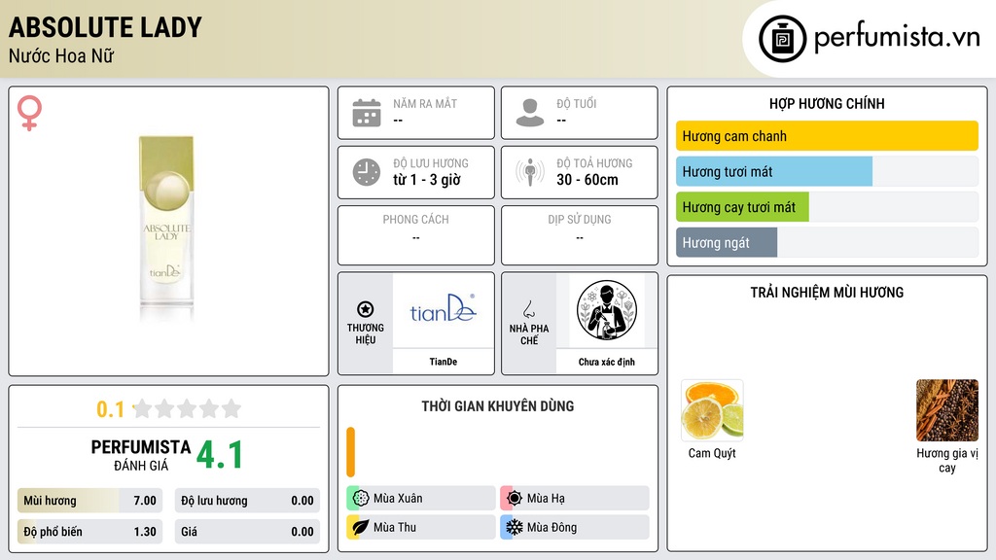This screenshot has width=996, height=560.
Task: Click the "từ 1 - 3 giờ" value
Action: click(427, 180)
